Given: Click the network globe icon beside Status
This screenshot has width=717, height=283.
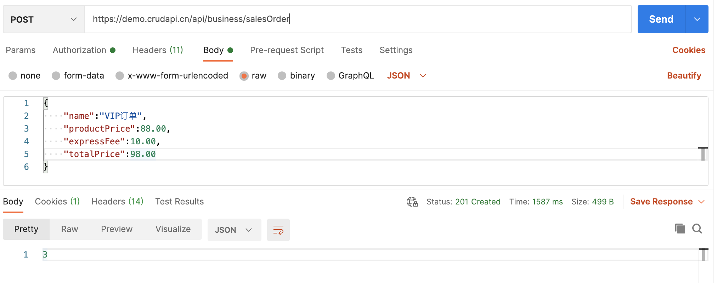Looking at the screenshot, I should point(412,202).
